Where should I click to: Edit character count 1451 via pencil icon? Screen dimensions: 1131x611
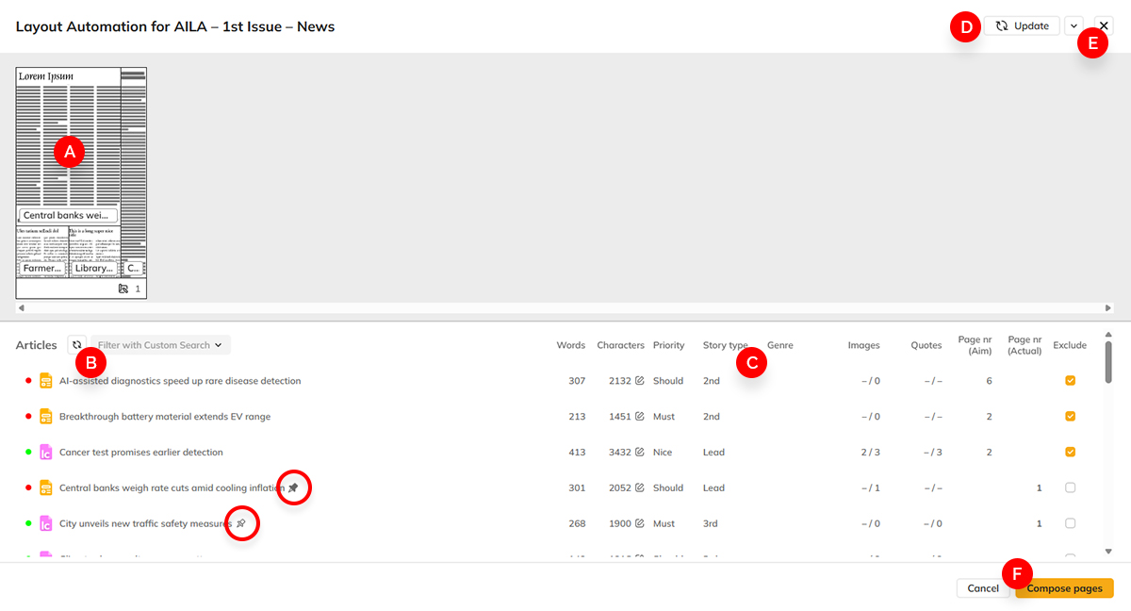[640, 417]
